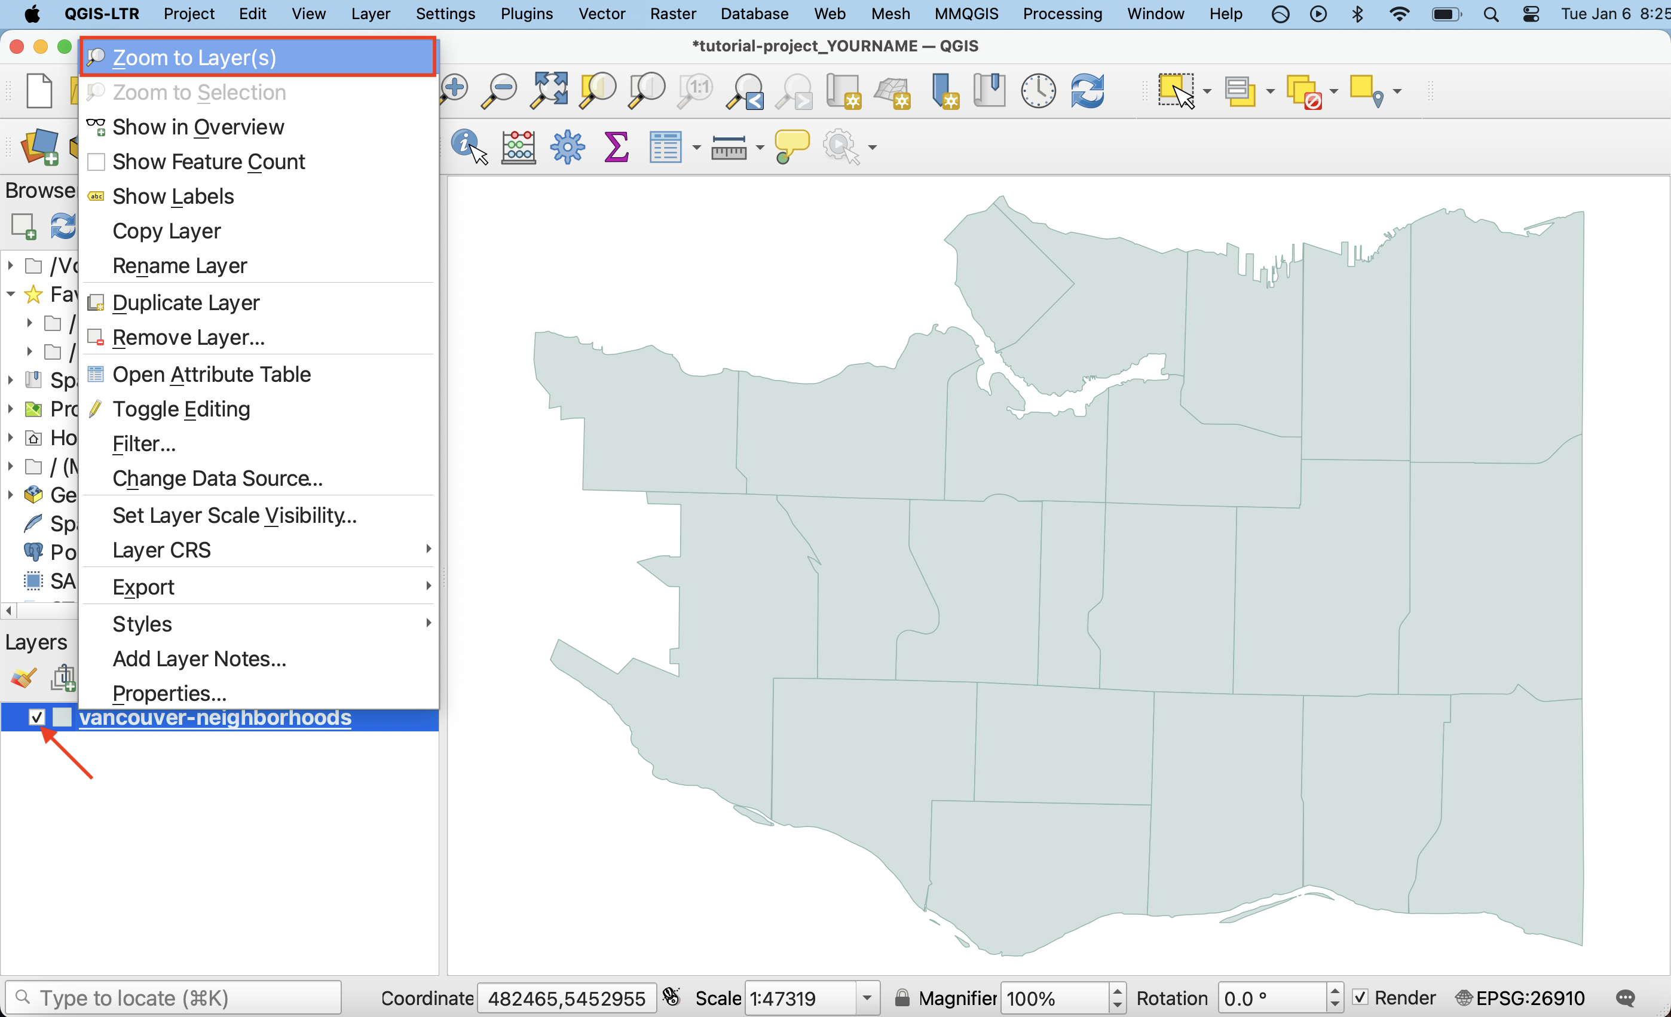1671x1017 pixels.
Task: Click the Zoom Full extent icon
Action: [x=549, y=90]
